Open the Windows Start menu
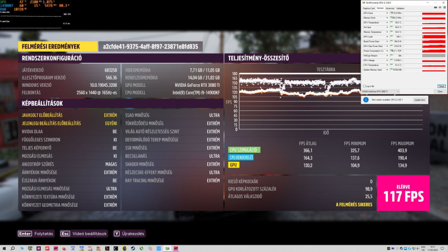The width and height of the screenshot is (448, 252). (4, 249)
